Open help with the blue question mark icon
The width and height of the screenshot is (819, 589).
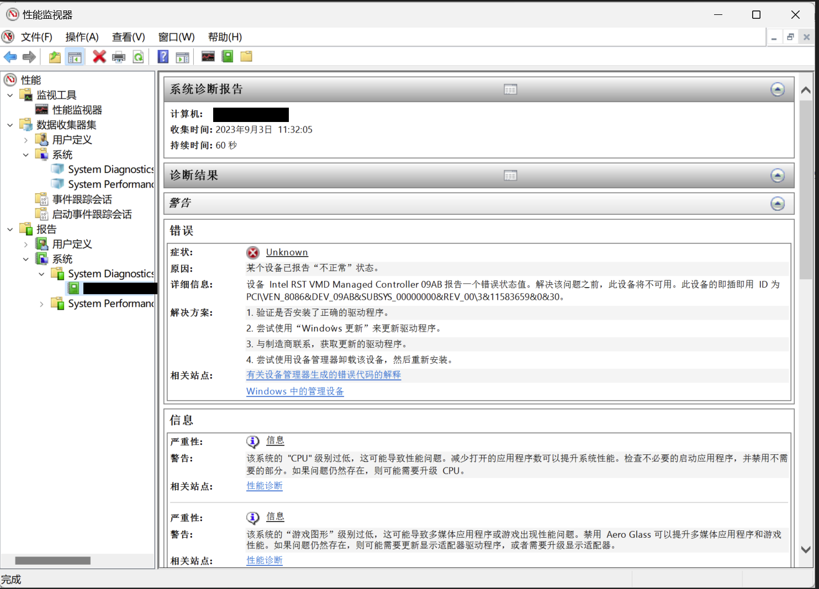tap(163, 57)
